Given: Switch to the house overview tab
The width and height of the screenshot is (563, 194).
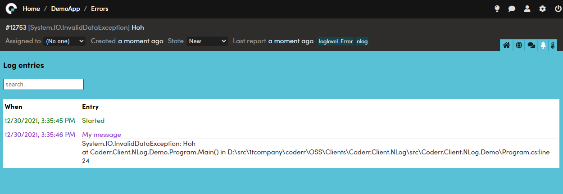Looking at the screenshot, I should pyautogui.click(x=506, y=45).
